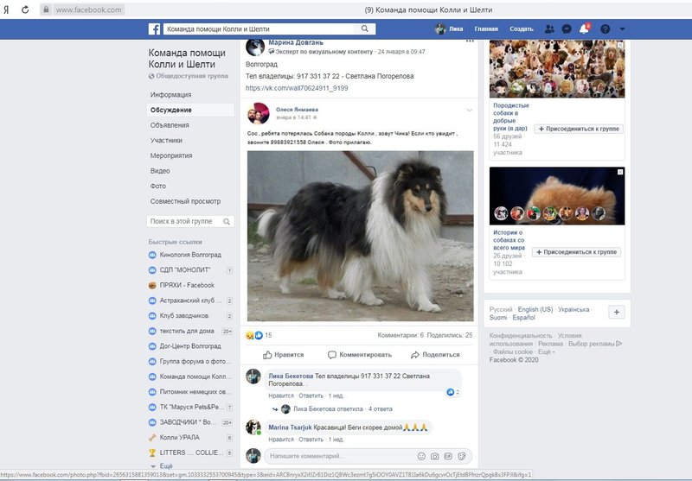This screenshot has height=481, width=692.
Task: Open Олеся Янмаева profile link
Action: [x=297, y=109]
